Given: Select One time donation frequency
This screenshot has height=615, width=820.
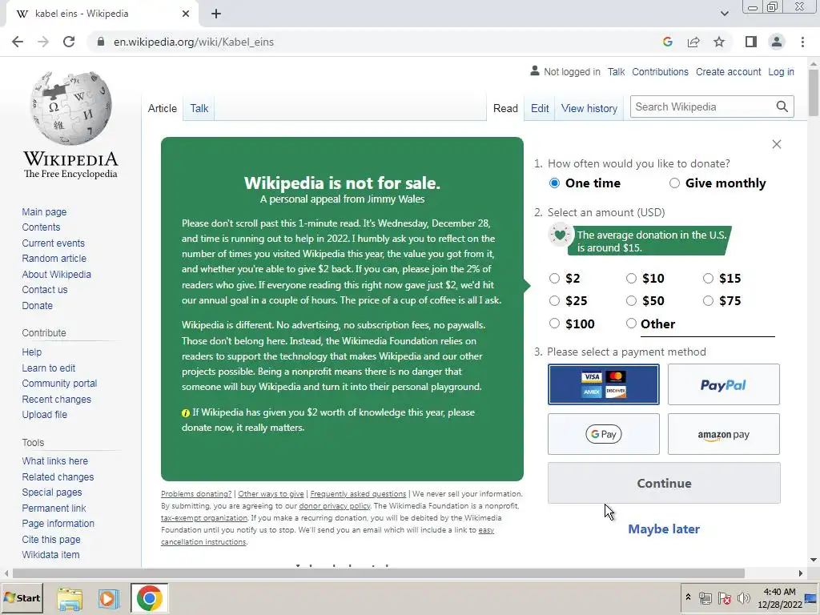Looking at the screenshot, I should (554, 183).
